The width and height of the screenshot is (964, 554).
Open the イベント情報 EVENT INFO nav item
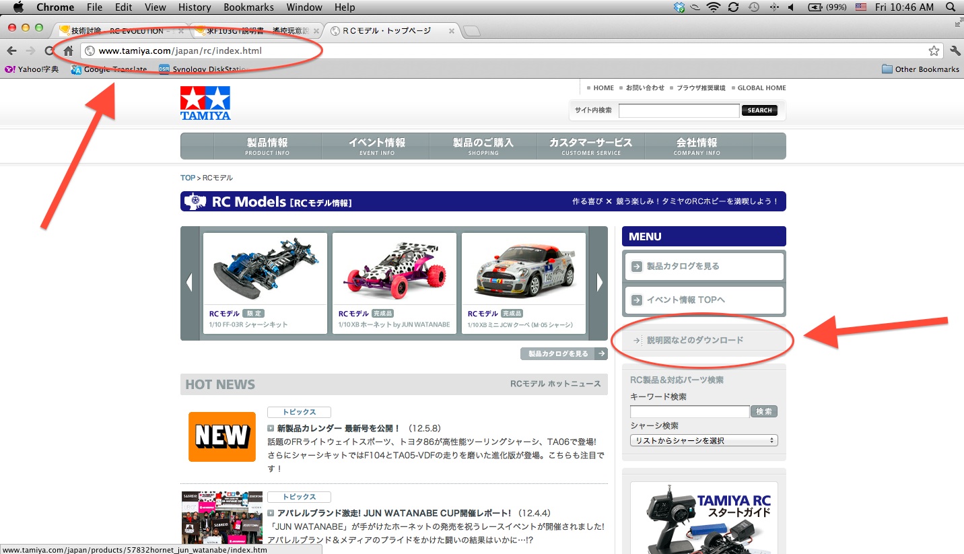click(x=376, y=146)
